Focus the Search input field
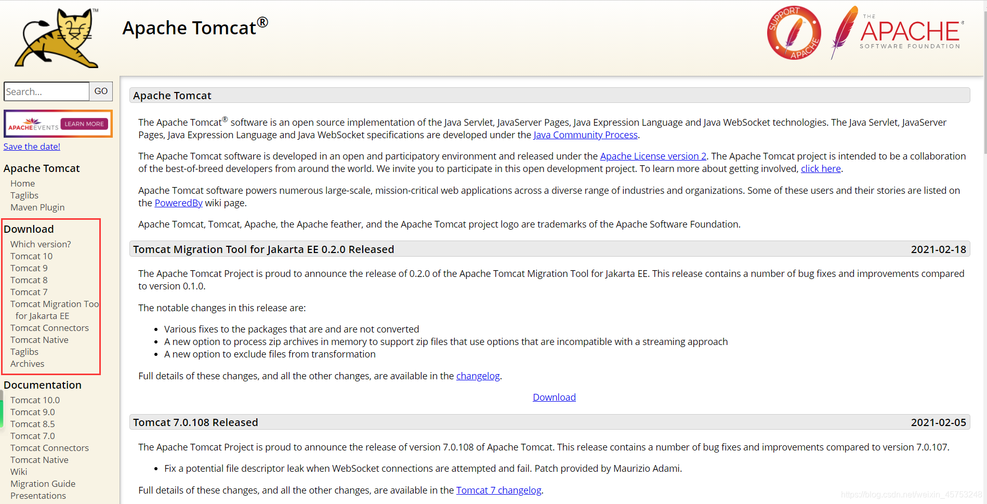The image size is (987, 504). coord(46,91)
